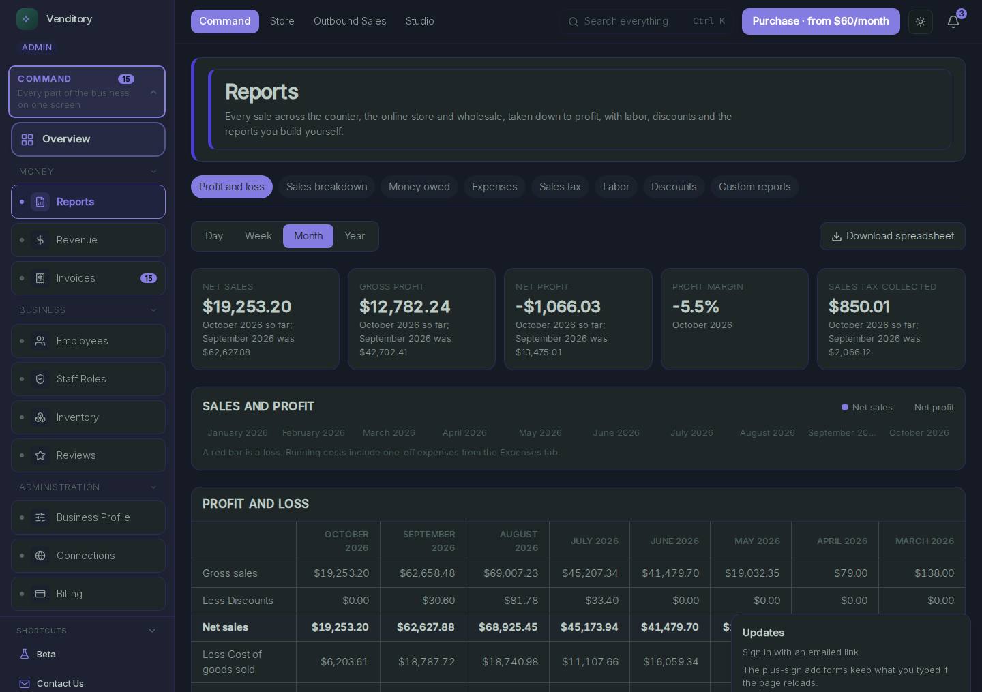Switch period to Day
This screenshot has width=982, height=692.
pyautogui.click(x=214, y=236)
